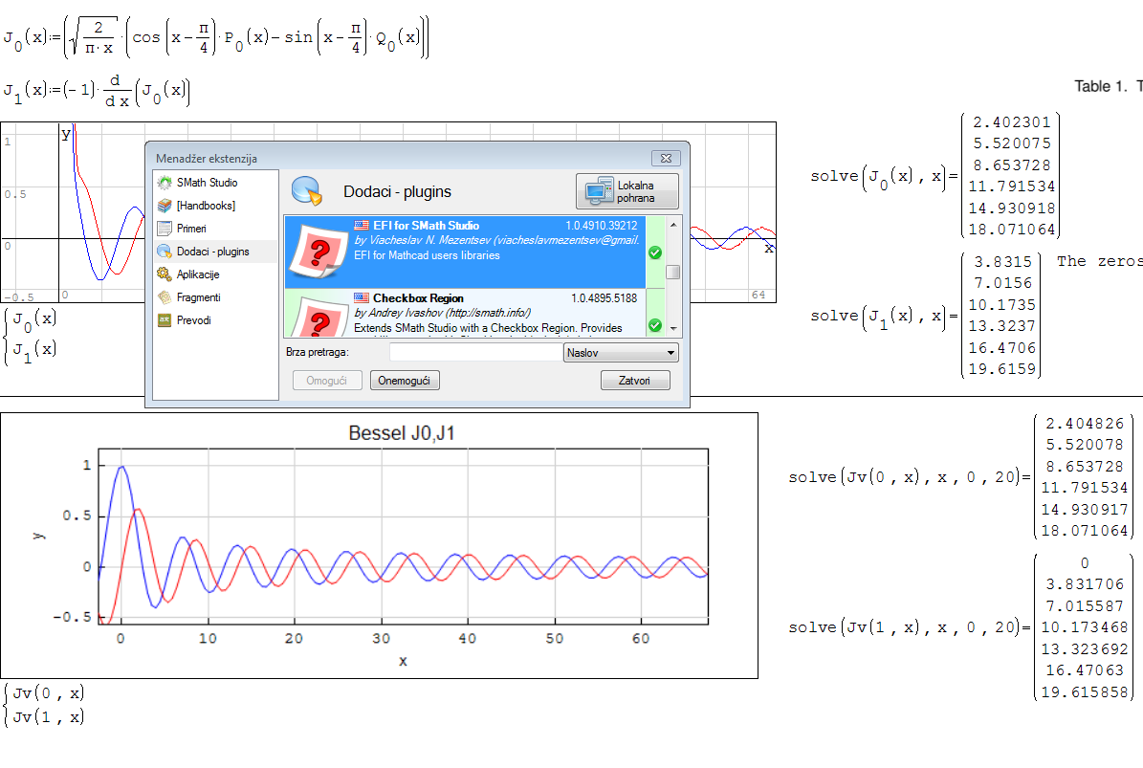
Task: Toggle green checkmark for EFI plugin
Action: coord(654,253)
